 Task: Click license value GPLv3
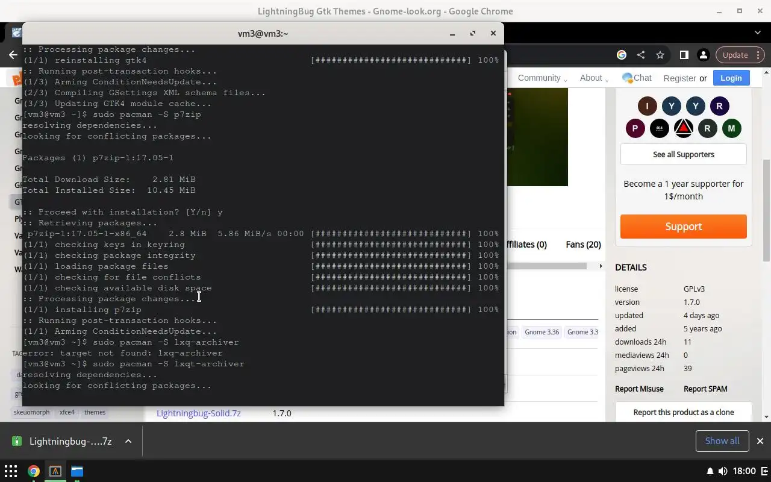[x=694, y=289]
